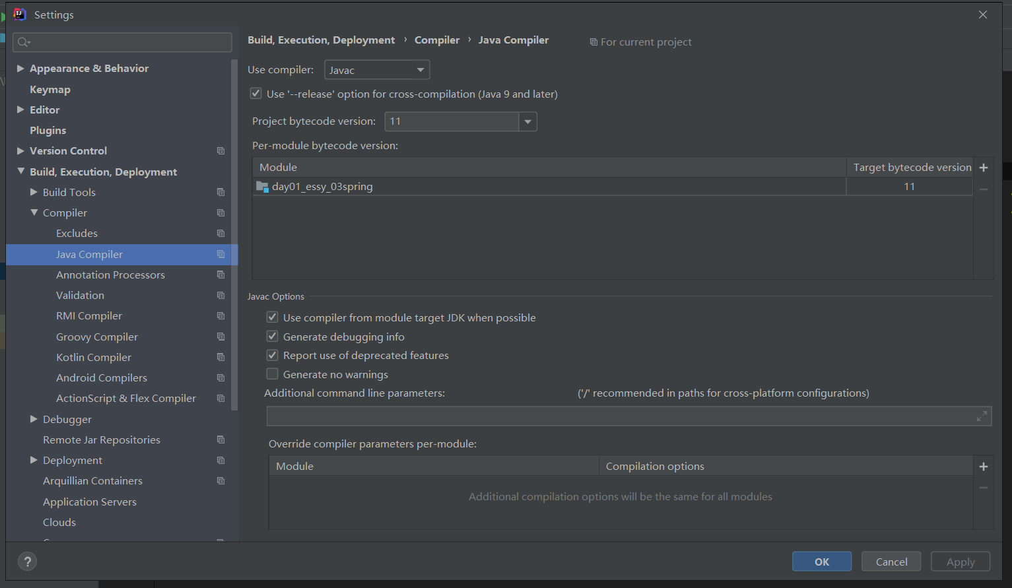Viewport: 1012px width, 588px height.
Task: Click the search magnifier icon in settings
Action: 24,42
